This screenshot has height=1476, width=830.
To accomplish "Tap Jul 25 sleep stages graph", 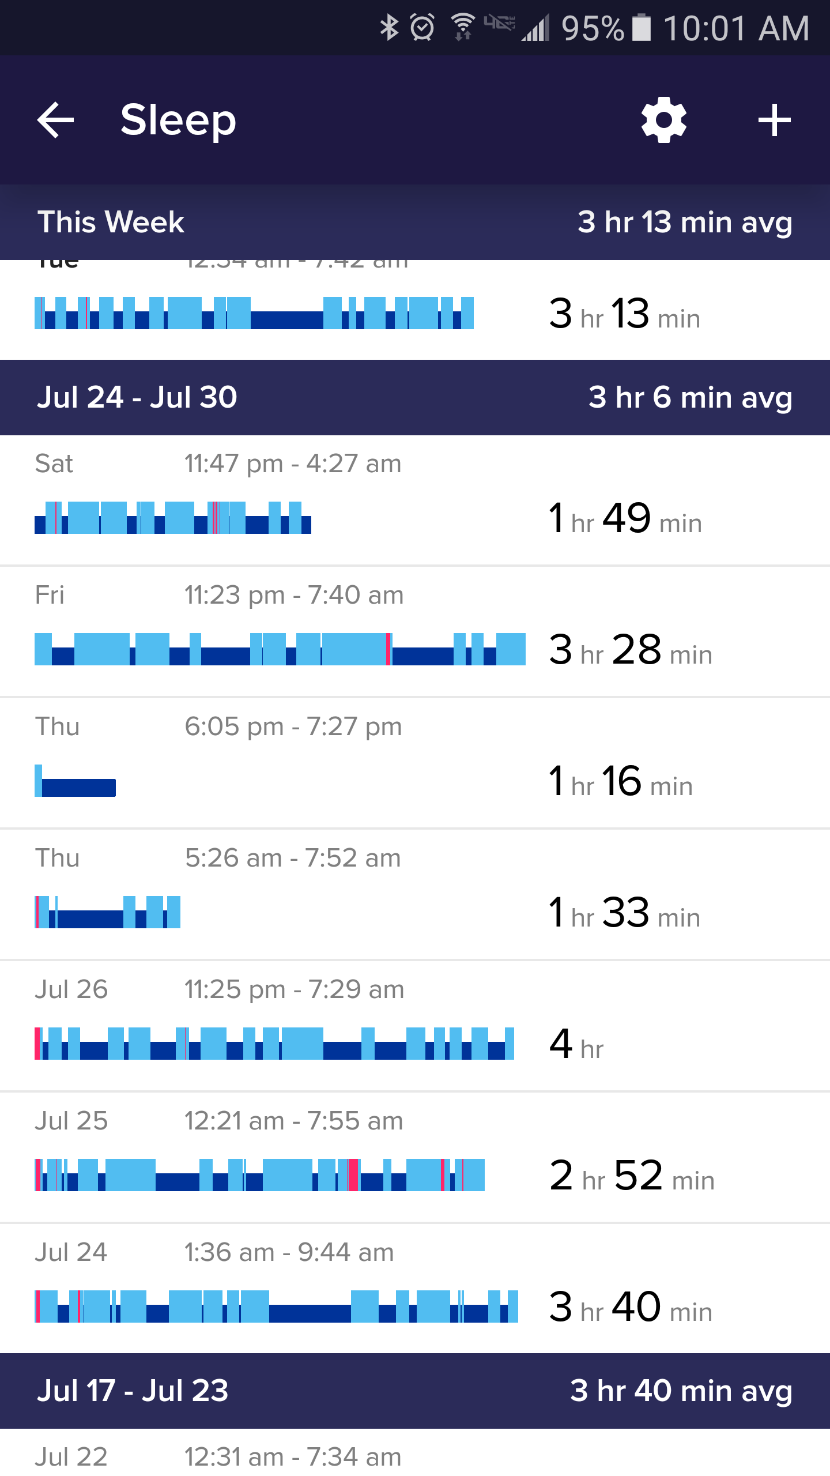I will (x=259, y=1174).
